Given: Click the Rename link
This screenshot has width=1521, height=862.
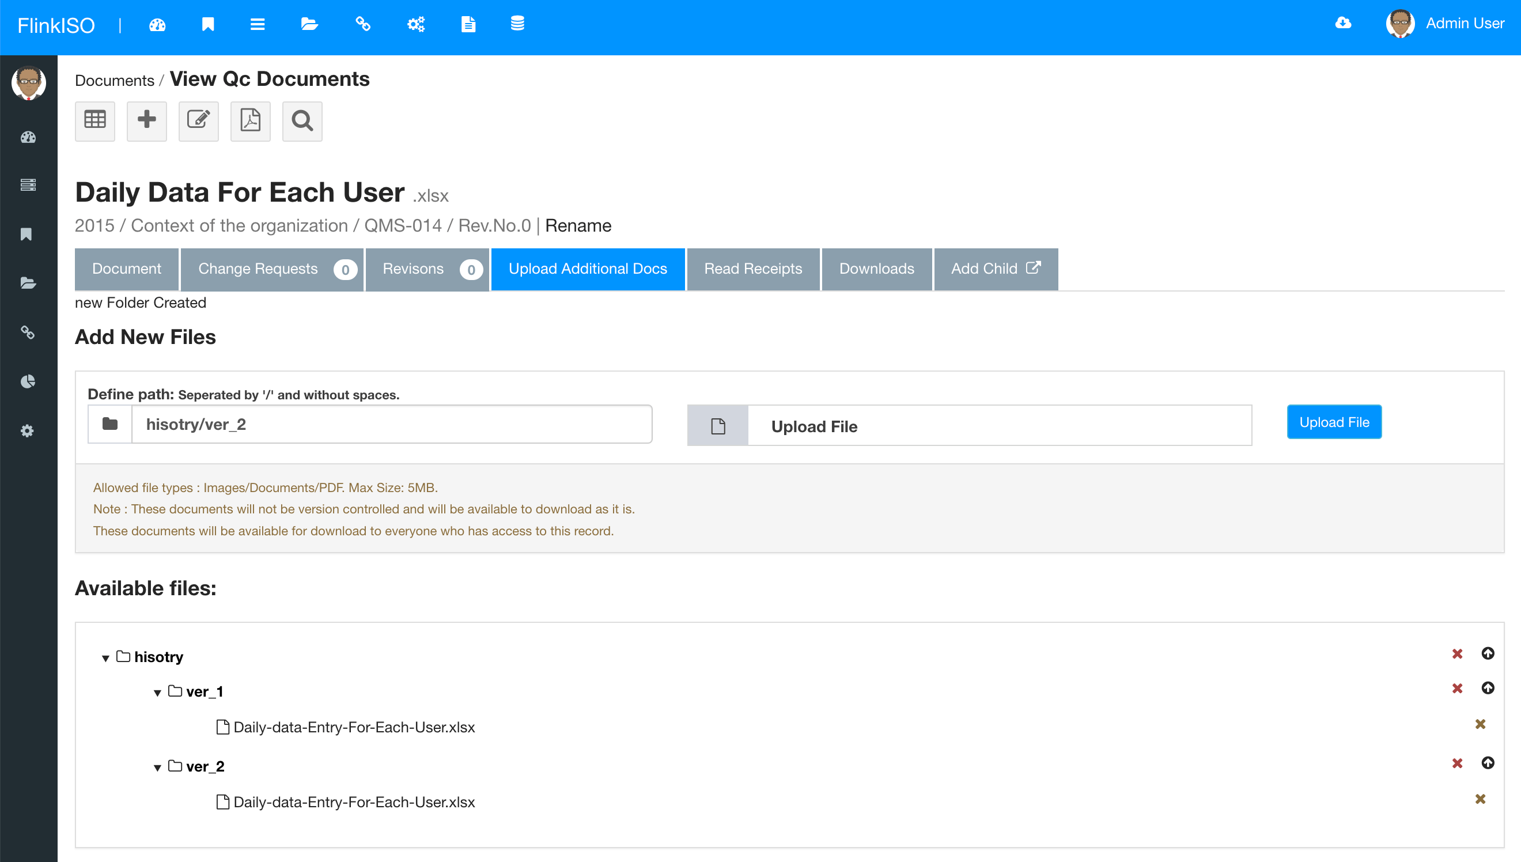Looking at the screenshot, I should pyautogui.click(x=578, y=225).
